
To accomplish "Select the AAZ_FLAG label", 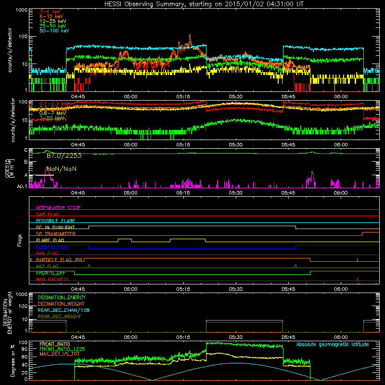I will 47,266.
